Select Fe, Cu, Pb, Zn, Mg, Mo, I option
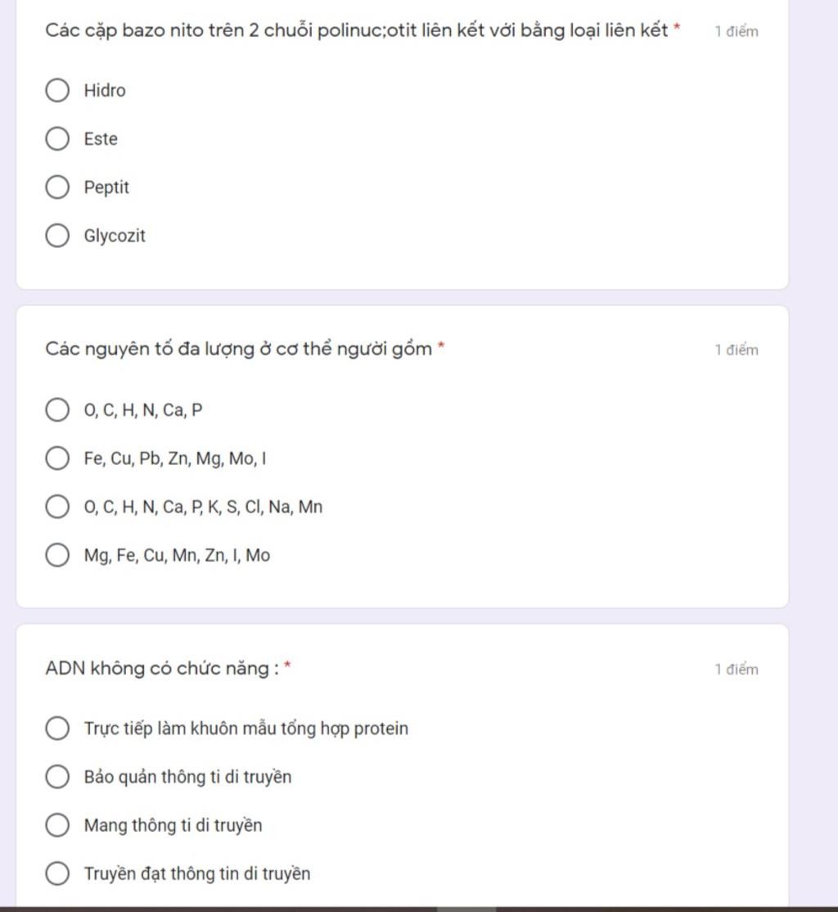Image resolution: width=838 pixels, height=912 pixels. pos(57,458)
